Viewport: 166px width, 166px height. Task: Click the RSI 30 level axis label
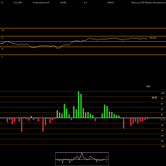pos(2,49)
